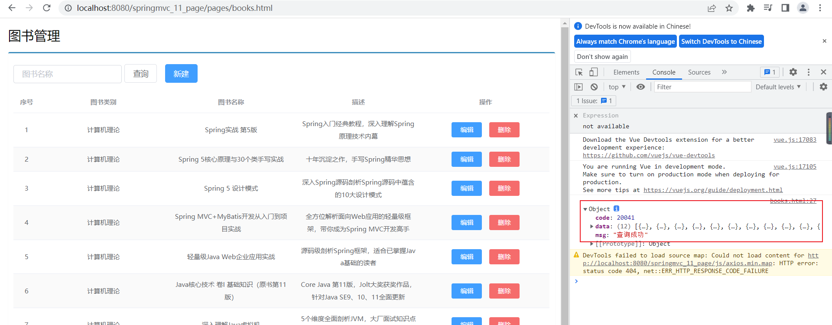This screenshot has width=832, height=325.
Task: Show more DevTools tabs chevron
Action: point(724,72)
